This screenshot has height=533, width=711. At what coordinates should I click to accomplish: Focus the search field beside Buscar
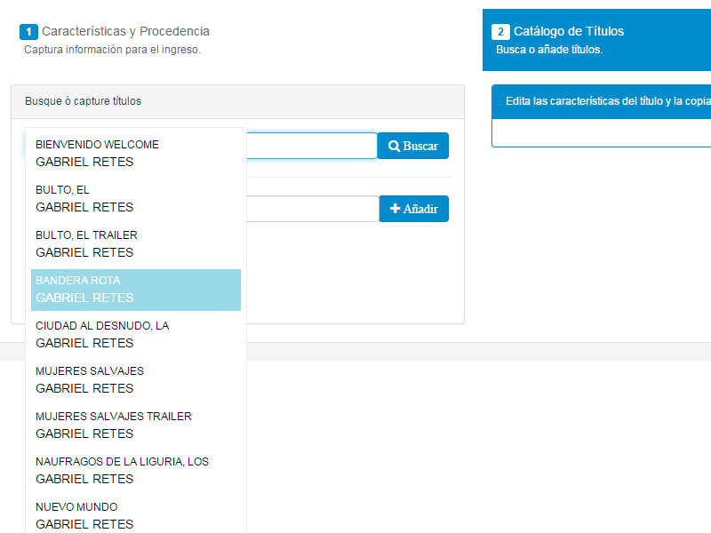311,146
